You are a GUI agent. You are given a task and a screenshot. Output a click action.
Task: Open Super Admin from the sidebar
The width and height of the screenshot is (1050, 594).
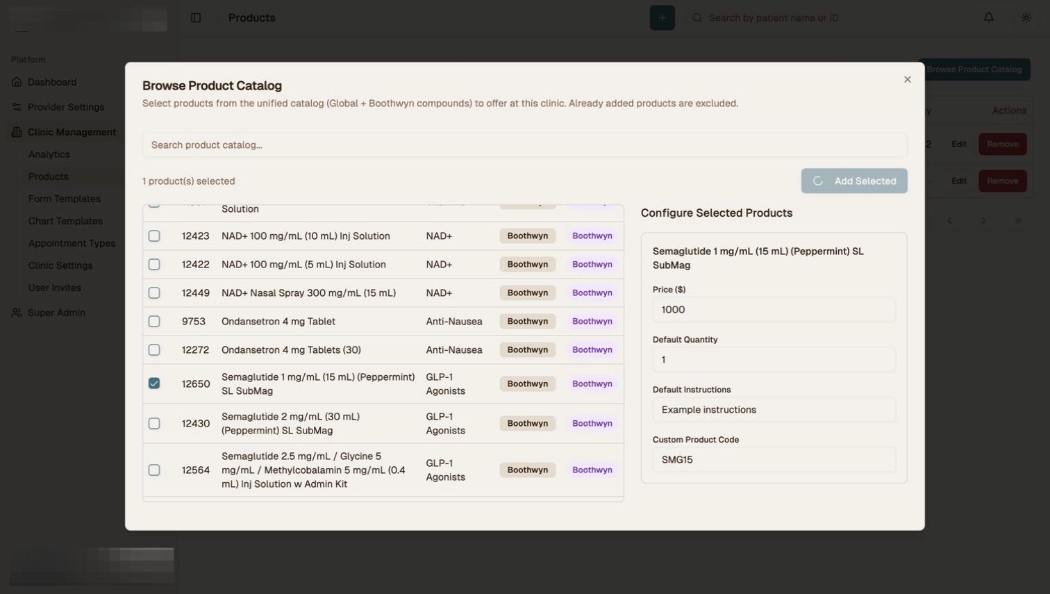coord(56,313)
